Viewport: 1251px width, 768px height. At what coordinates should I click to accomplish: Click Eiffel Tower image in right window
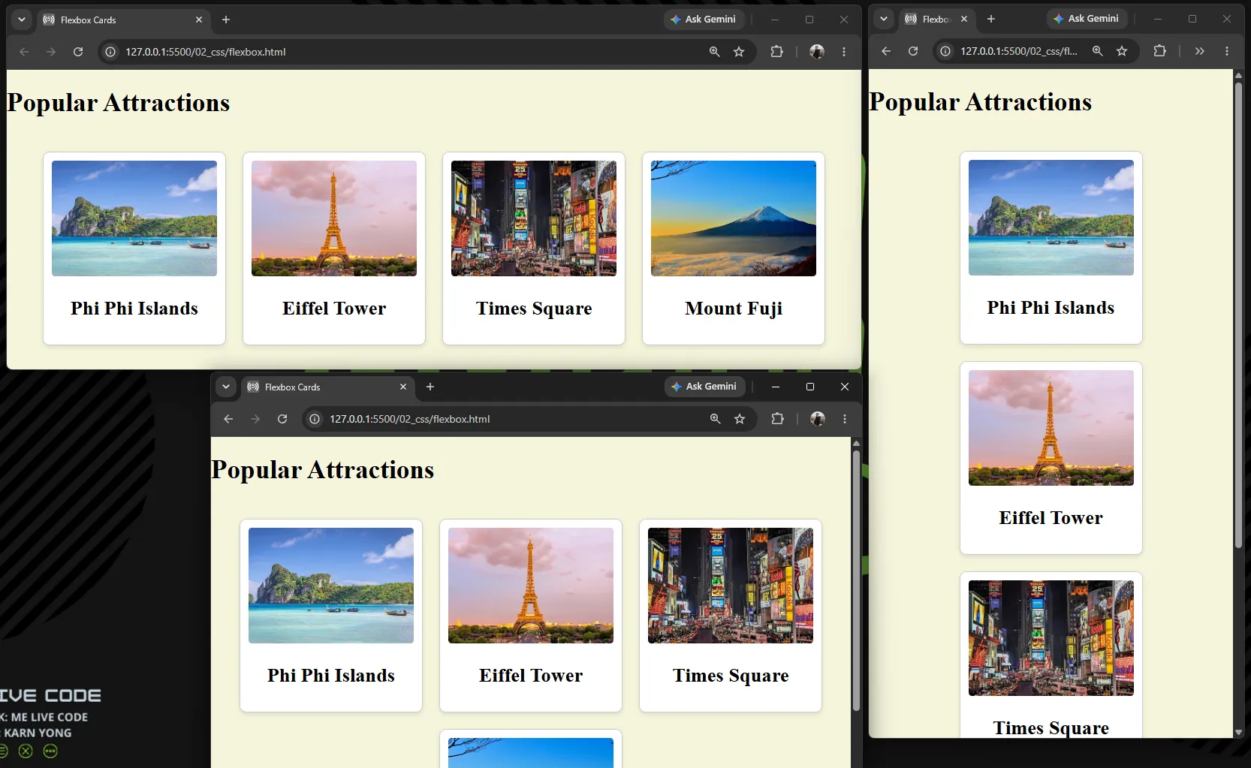(1051, 428)
